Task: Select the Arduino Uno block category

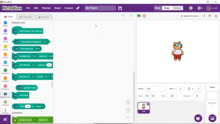Action: 5,95
